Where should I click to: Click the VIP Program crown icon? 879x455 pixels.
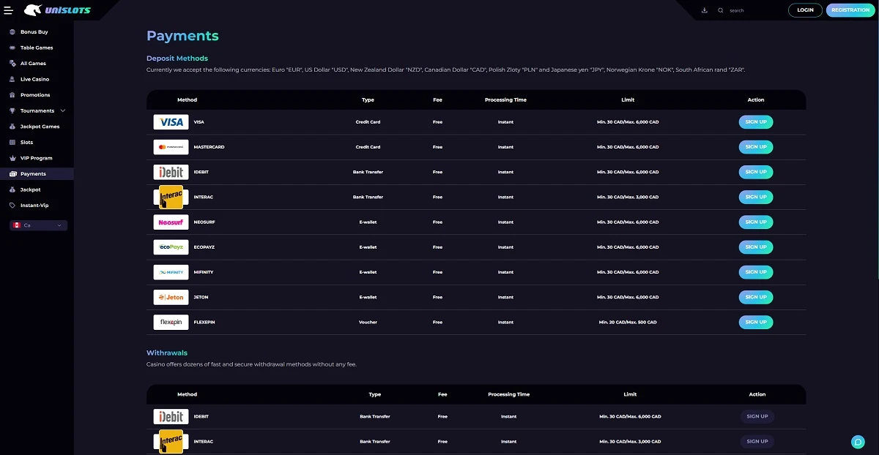pyautogui.click(x=12, y=158)
